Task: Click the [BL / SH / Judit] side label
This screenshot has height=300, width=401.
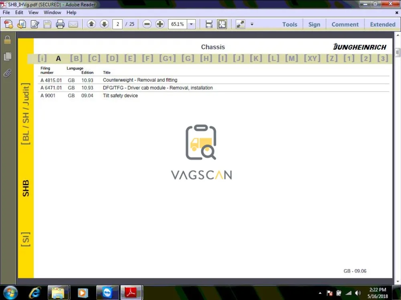Action: (x=26, y=114)
